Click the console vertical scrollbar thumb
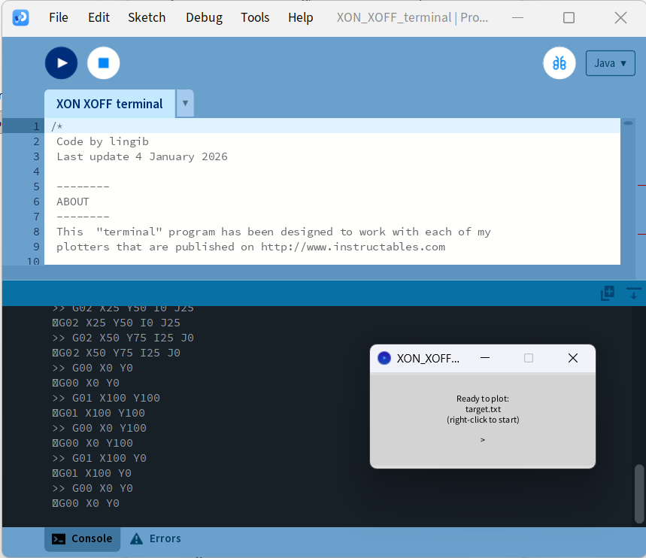Image resolution: width=646 pixels, height=558 pixels. [639, 494]
